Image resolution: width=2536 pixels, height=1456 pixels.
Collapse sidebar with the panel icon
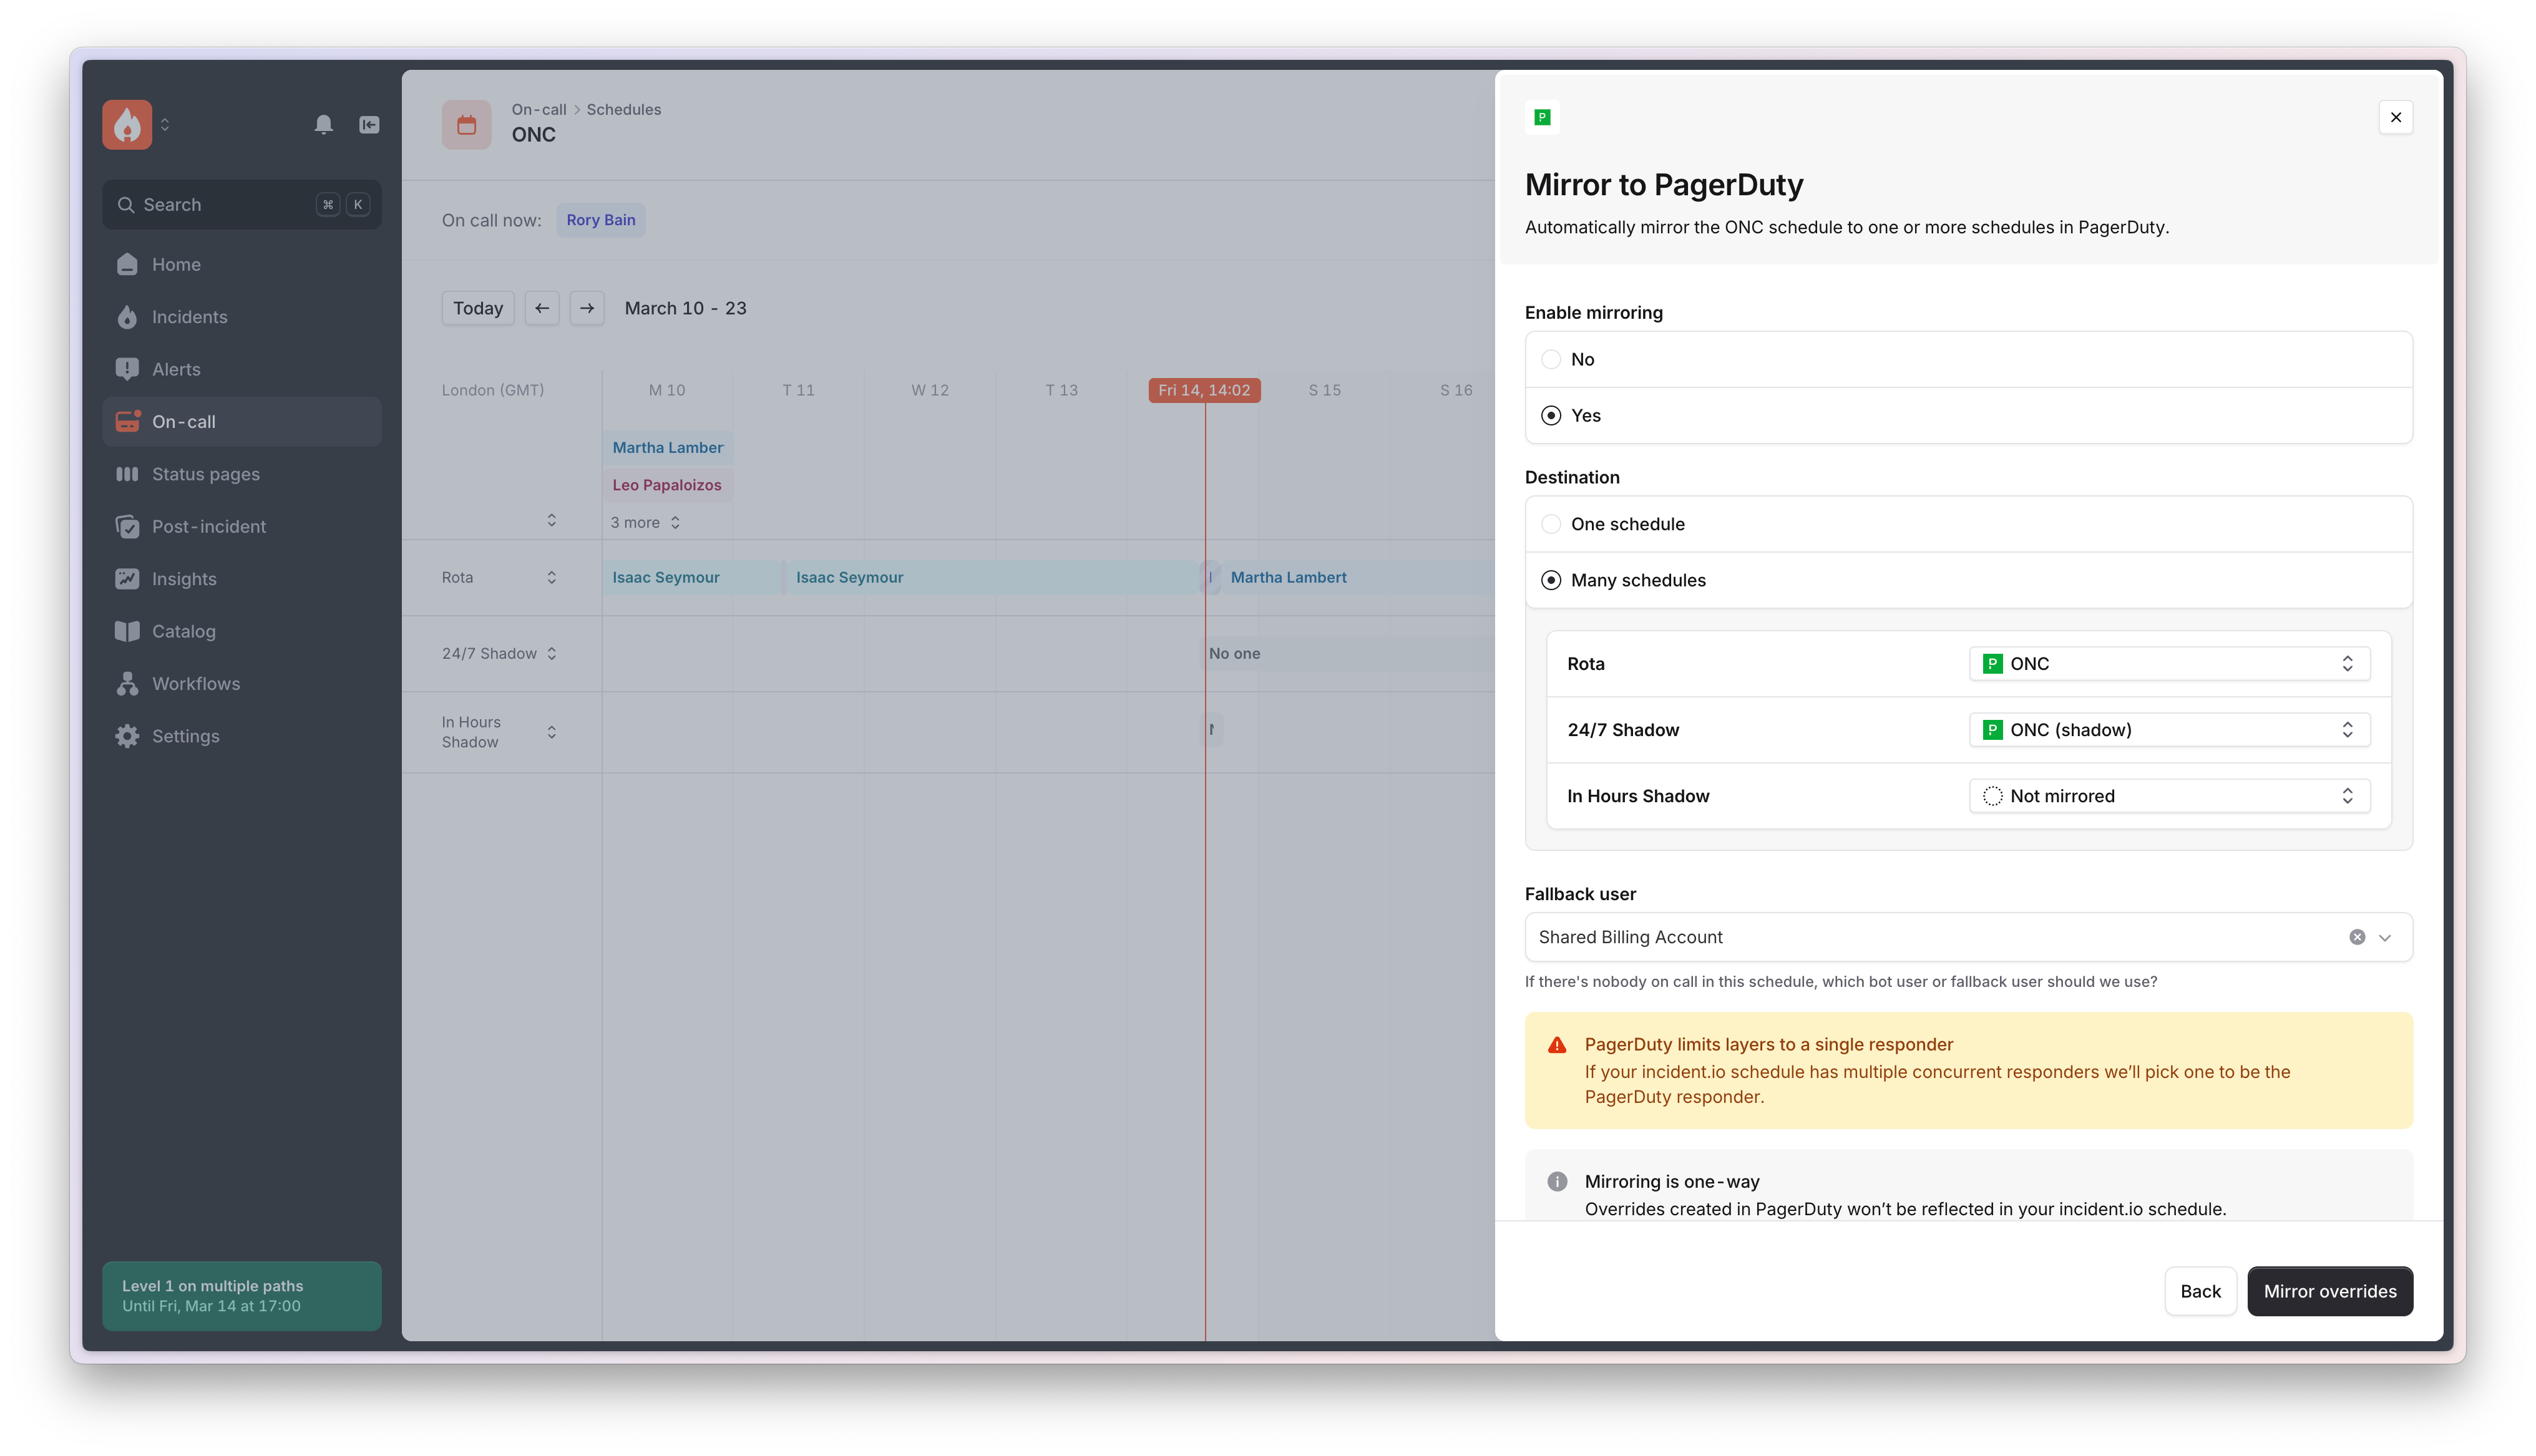pyautogui.click(x=369, y=124)
